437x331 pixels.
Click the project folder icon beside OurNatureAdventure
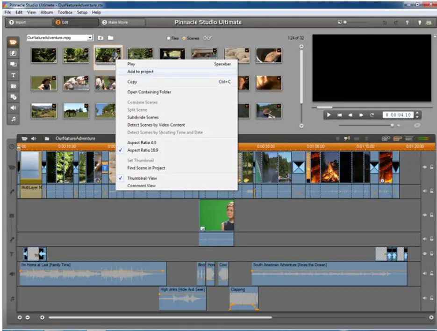coord(47,139)
